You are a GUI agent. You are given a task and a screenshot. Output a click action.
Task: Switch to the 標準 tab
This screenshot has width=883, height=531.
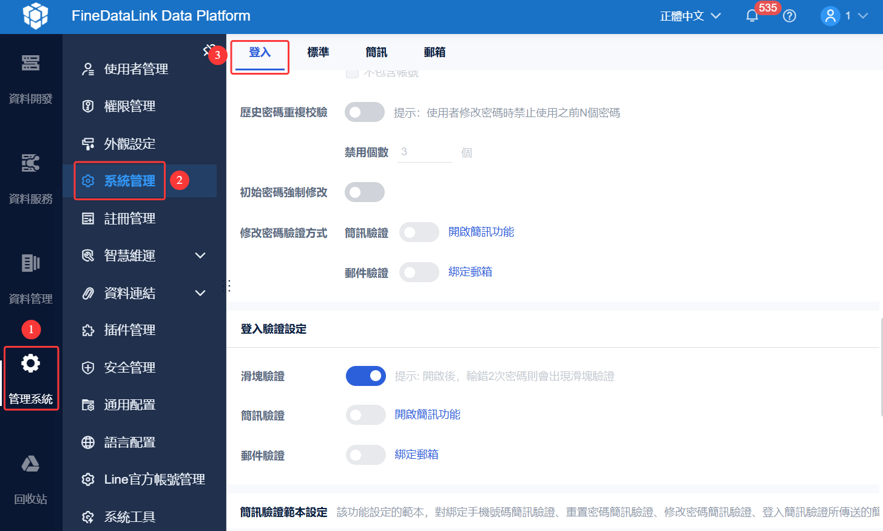tap(319, 52)
